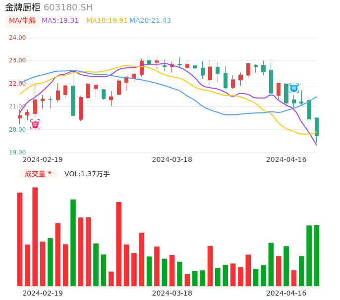
Task: Click the last green volume bar on the right
Action: coord(317,255)
